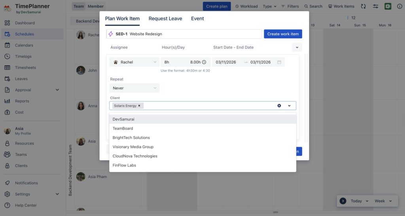Open Timelogs clock icon
The width and height of the screenshot is (405, 216).
click(x=7, y=56)
